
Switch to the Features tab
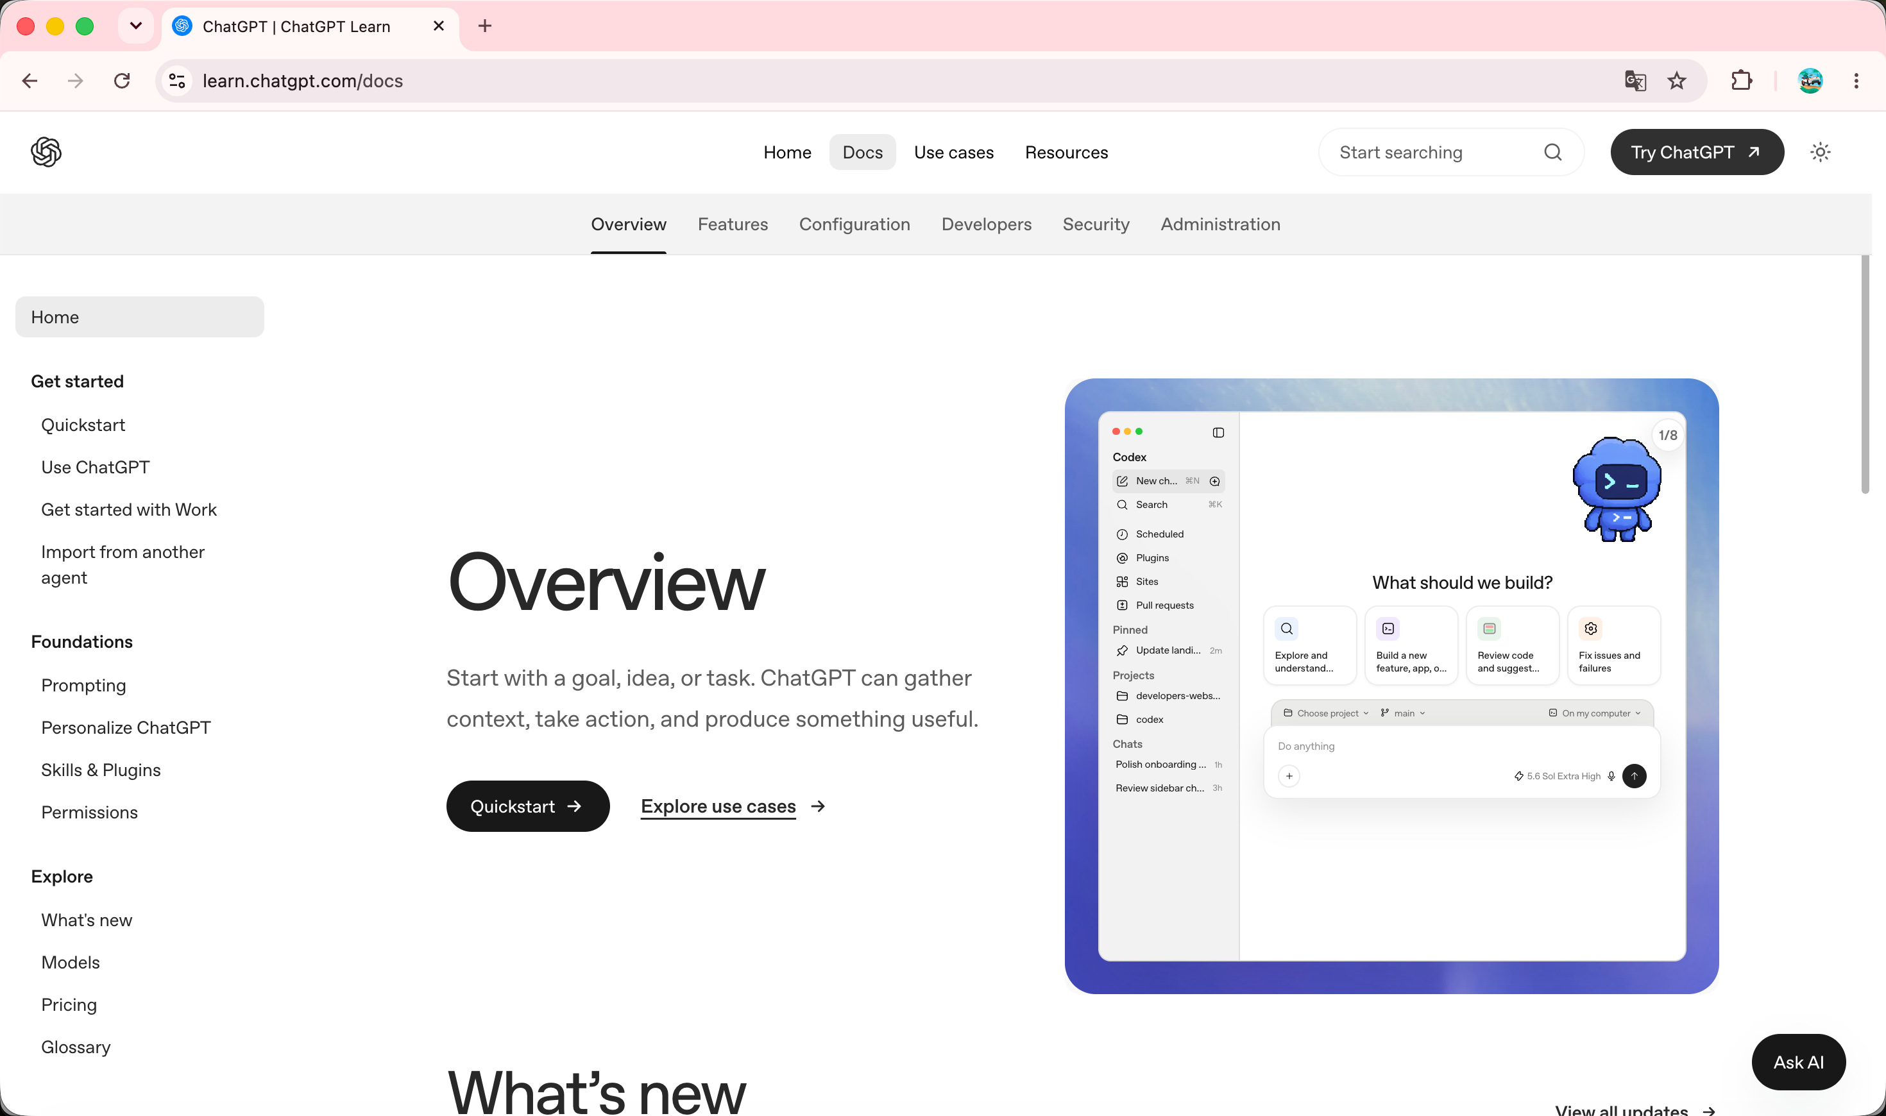733,224
